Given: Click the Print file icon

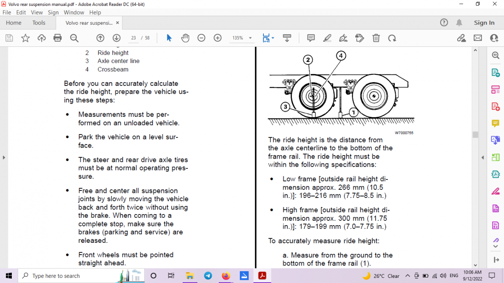Looking at the screenshot, I should (x=57, y=38).
